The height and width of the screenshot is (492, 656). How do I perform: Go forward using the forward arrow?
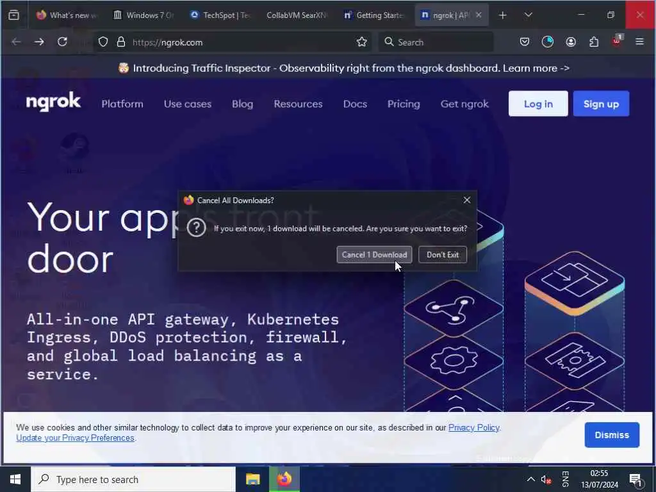tap(39, 42)
